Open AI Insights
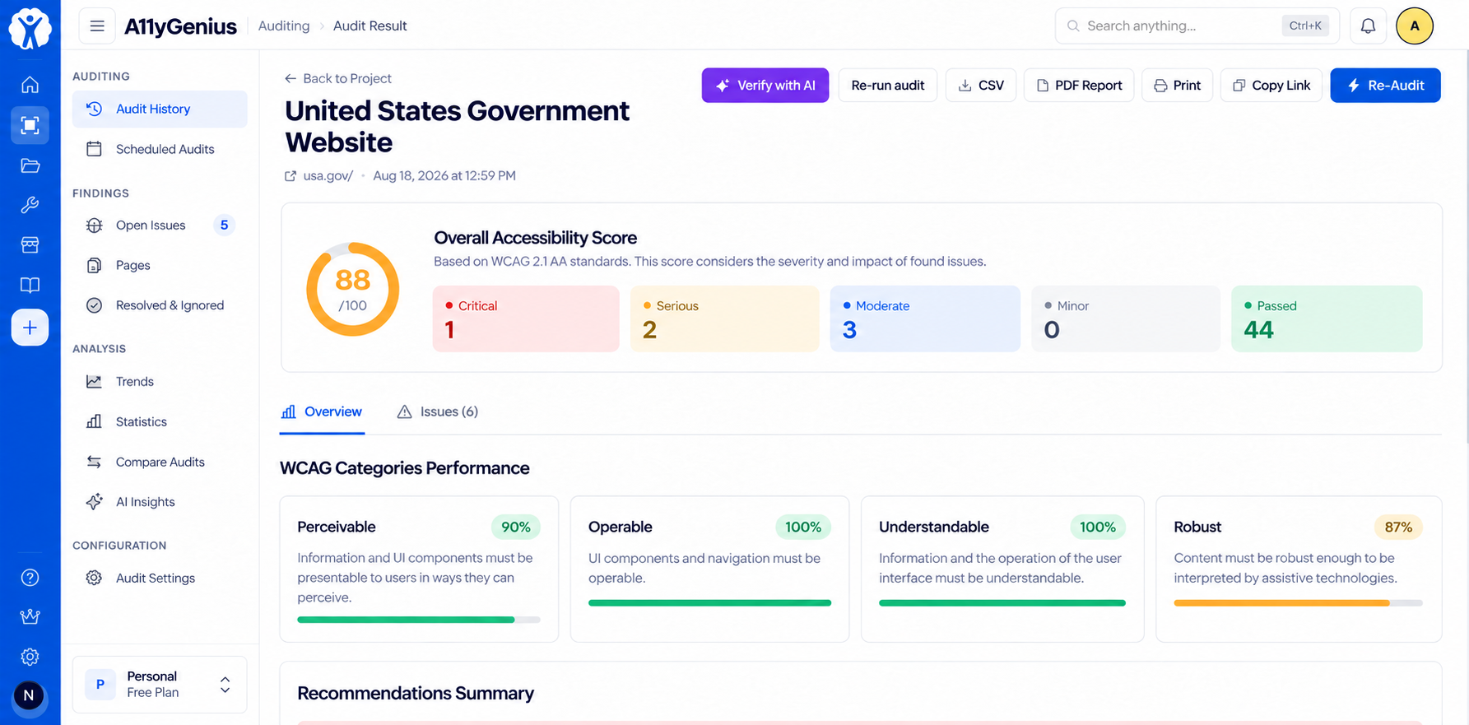 click(x=160, y=502)
